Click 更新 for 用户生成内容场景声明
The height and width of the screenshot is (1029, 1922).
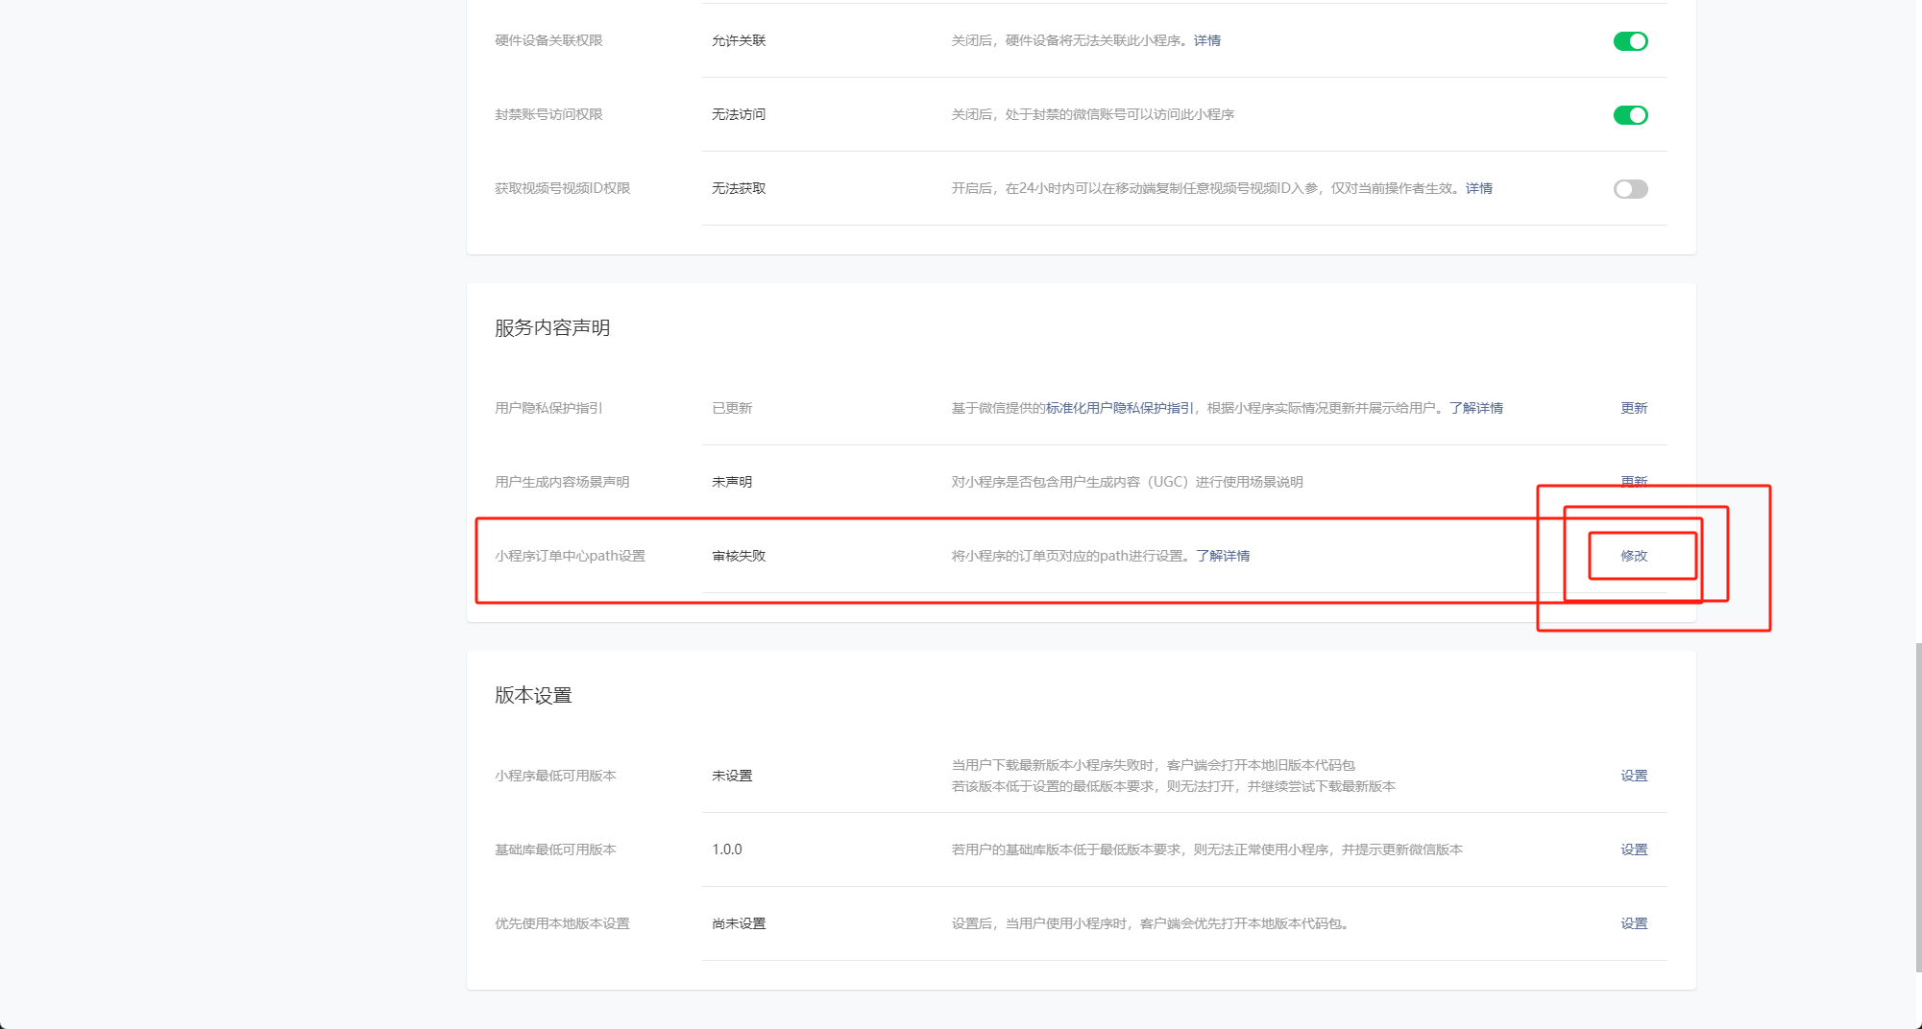coord(1634,481)
